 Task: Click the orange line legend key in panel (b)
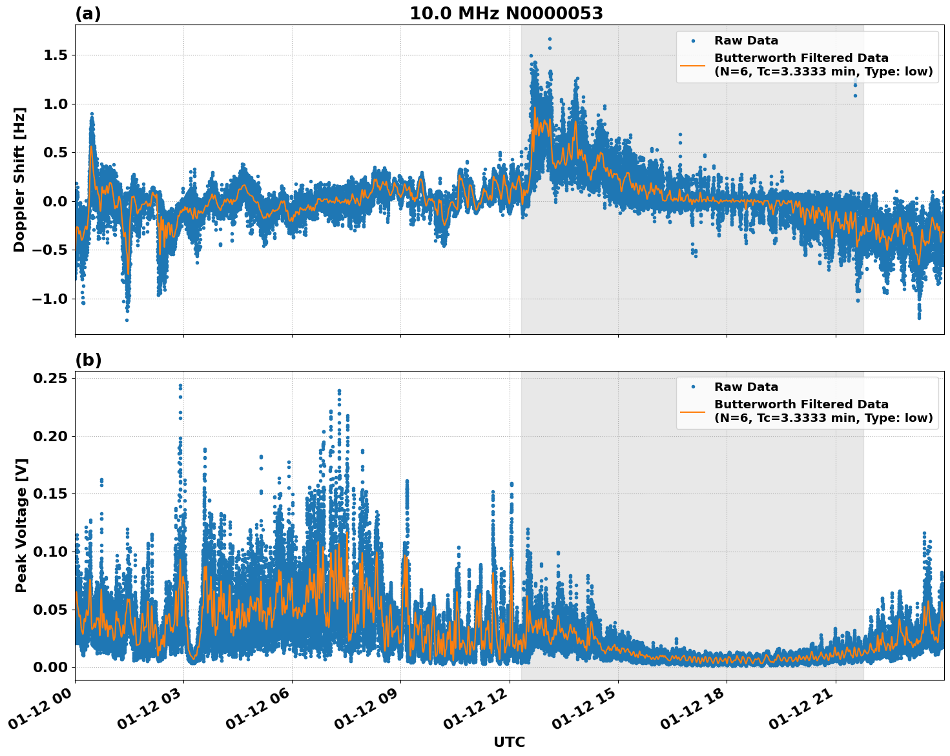pos(693,412)
